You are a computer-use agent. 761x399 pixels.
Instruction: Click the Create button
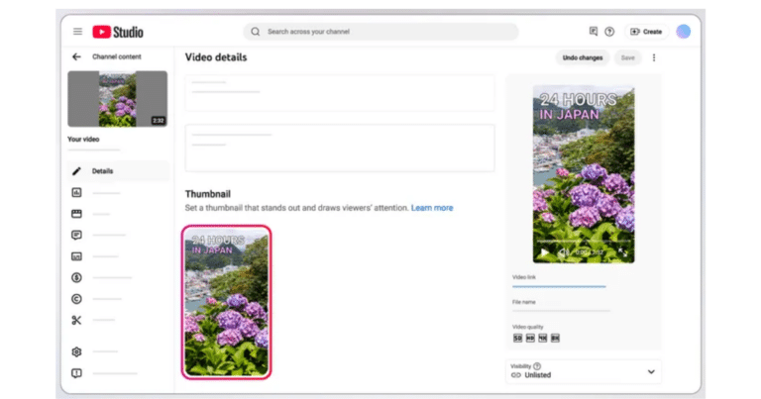[646, 32]
